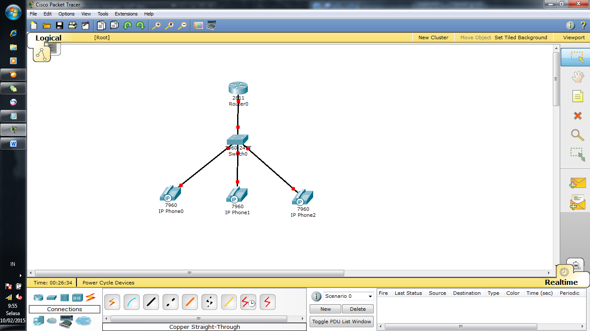Click the Copy toolbar icon
Image resolution: width=590 pixels, height=331 pixels.
tap(101, 25)
